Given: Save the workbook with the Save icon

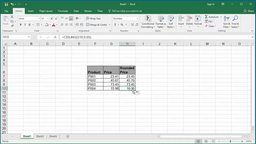Looking at the screenshot, I should pyautogui.click(x=6, y=4).
